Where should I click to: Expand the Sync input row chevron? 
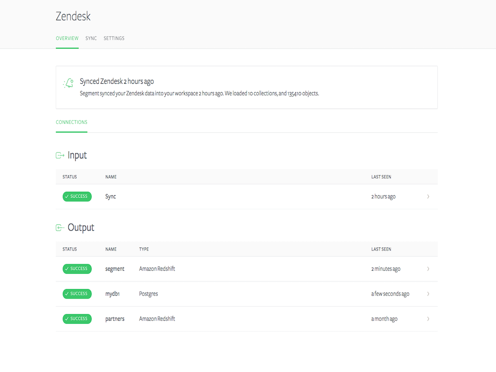tap(428, 197)
